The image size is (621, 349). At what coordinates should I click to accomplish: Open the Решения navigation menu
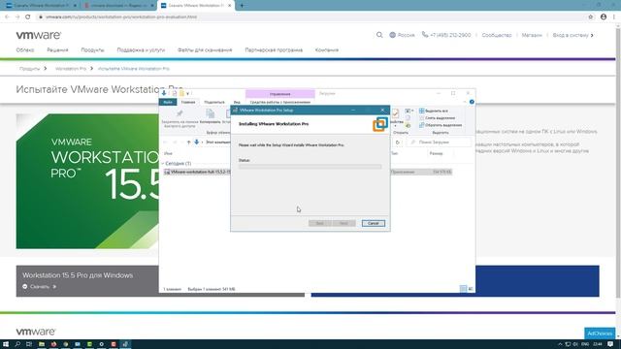pyautogui.click(x=57, y=50)
